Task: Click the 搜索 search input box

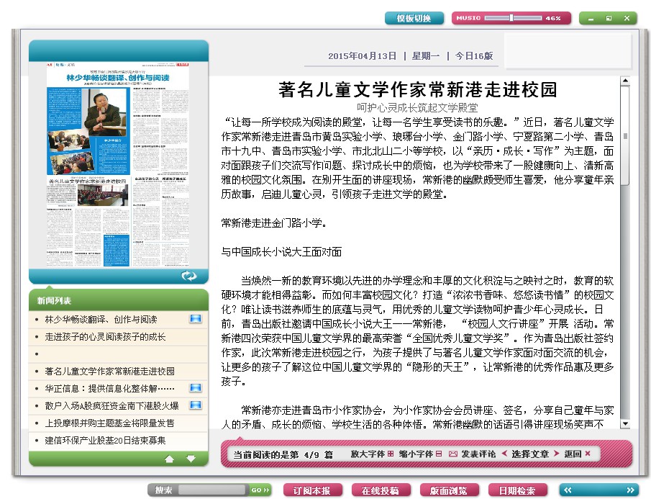Action: [214, 490]
